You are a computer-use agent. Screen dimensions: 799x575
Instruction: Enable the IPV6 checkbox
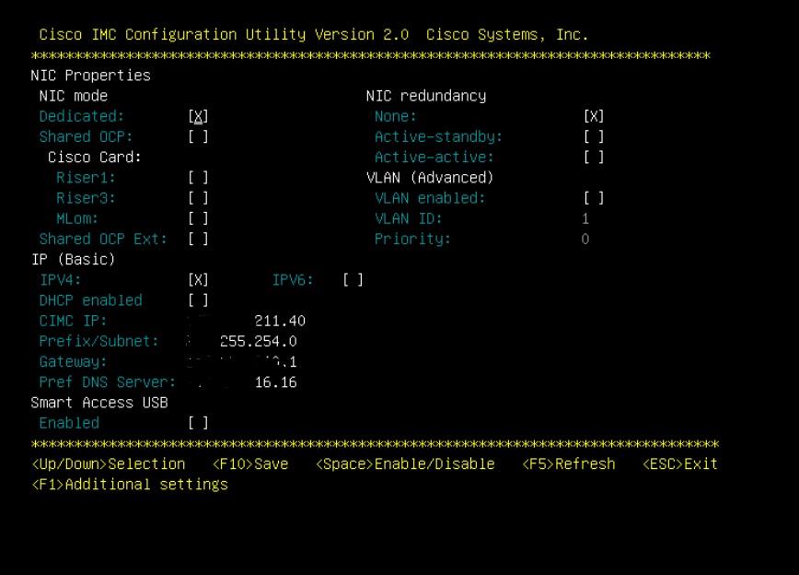coord(353,280)
